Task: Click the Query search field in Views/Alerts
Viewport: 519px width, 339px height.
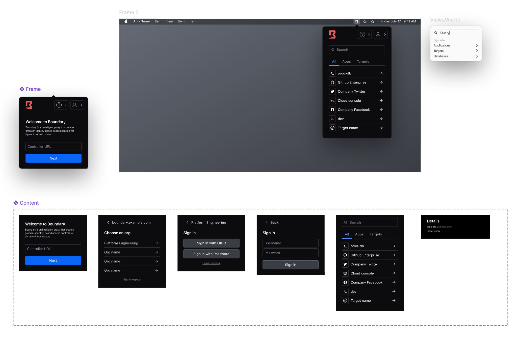Action: point(456,33)
